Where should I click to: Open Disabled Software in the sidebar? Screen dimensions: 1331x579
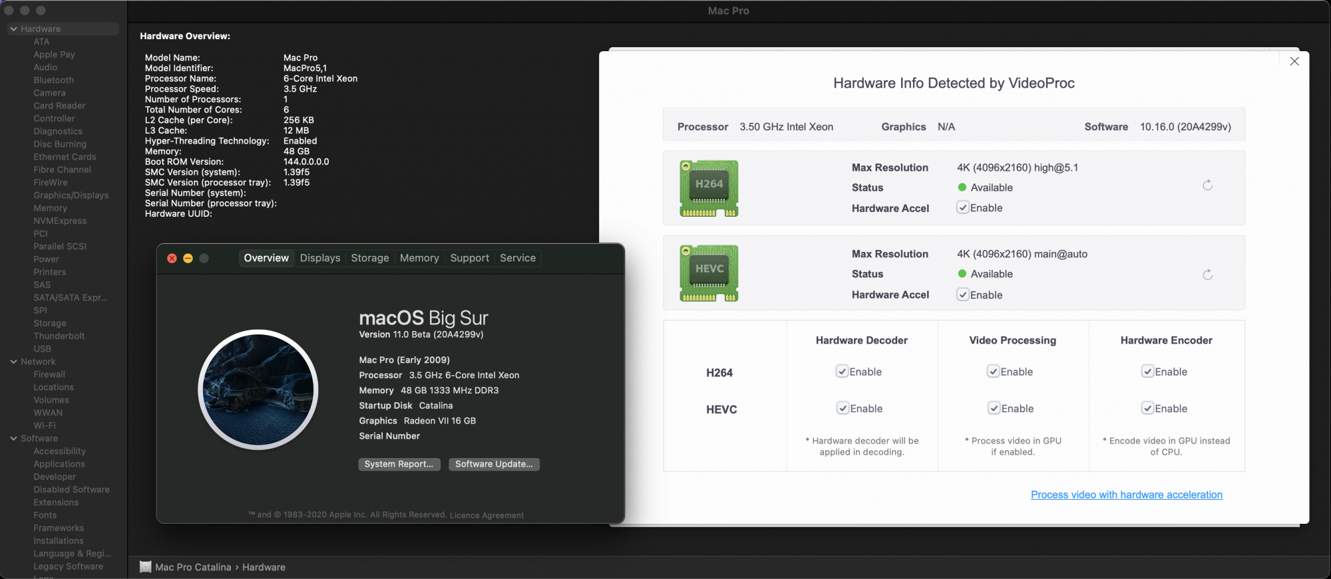point(71,490)
